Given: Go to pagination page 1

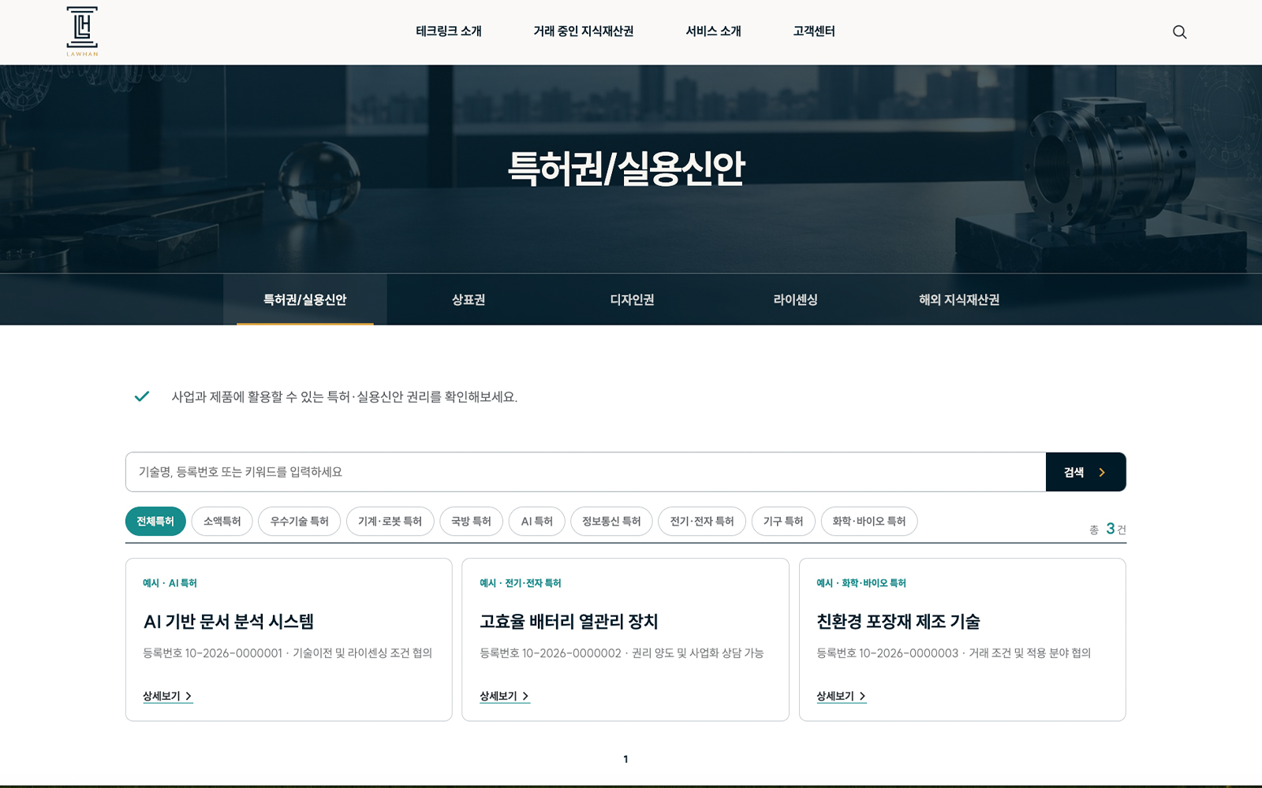Looking at the screenshot, I should [x=625, y=760].
